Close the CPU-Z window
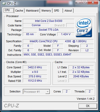 coord(93,3)
